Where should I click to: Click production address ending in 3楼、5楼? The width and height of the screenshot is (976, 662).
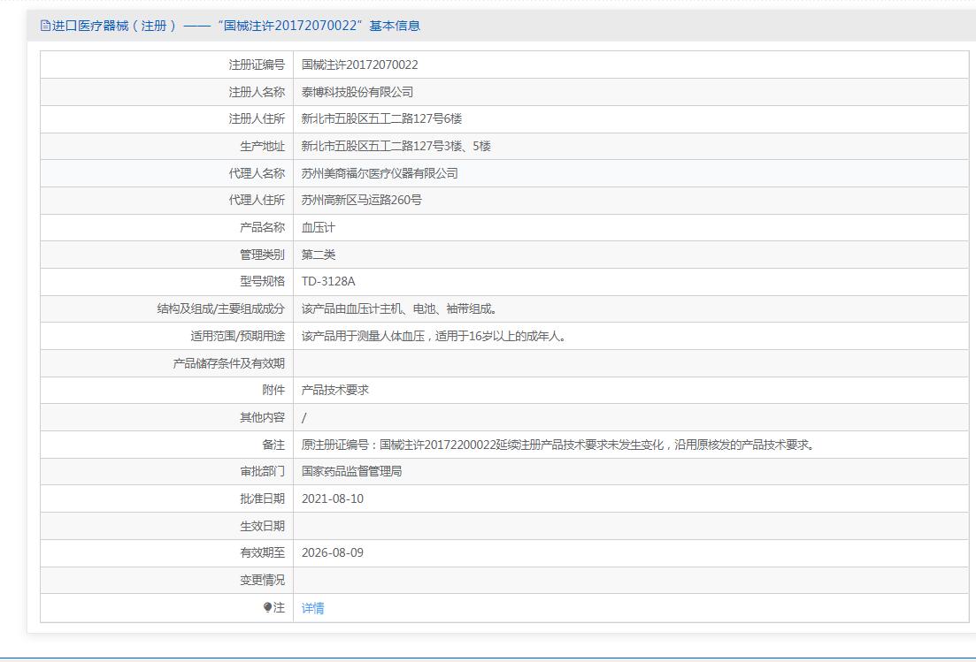click(396, 146)
